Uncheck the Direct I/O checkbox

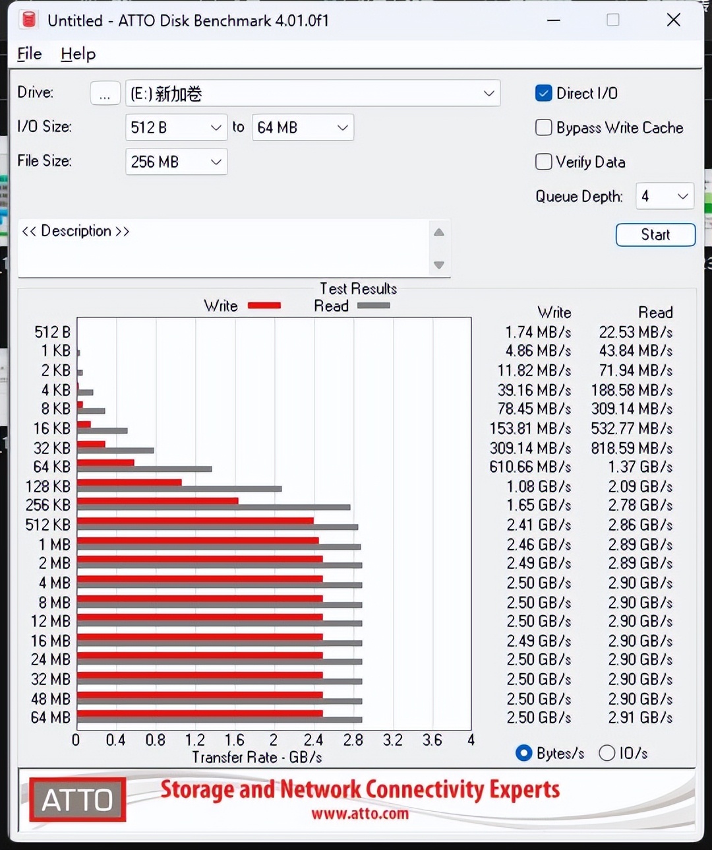[543, 93]
